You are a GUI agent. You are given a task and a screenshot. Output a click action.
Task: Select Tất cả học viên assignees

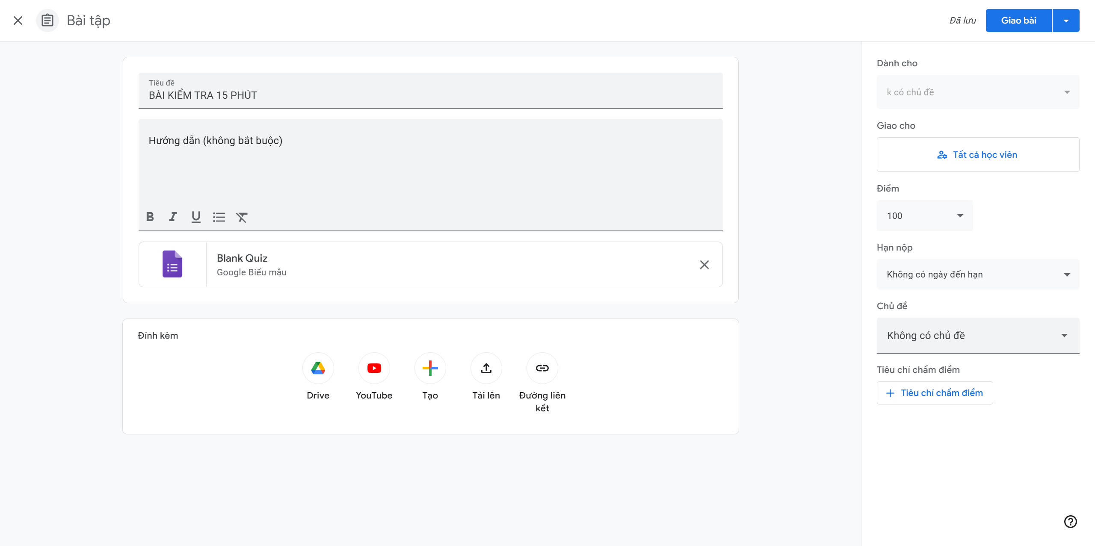[978, 155]
